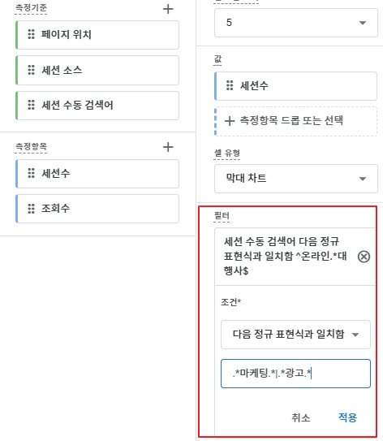This screenshot has height=441, width=383.
Task: Click plus icon in 측정항목 드롭 또는 선택
Action: click(230, 121)
